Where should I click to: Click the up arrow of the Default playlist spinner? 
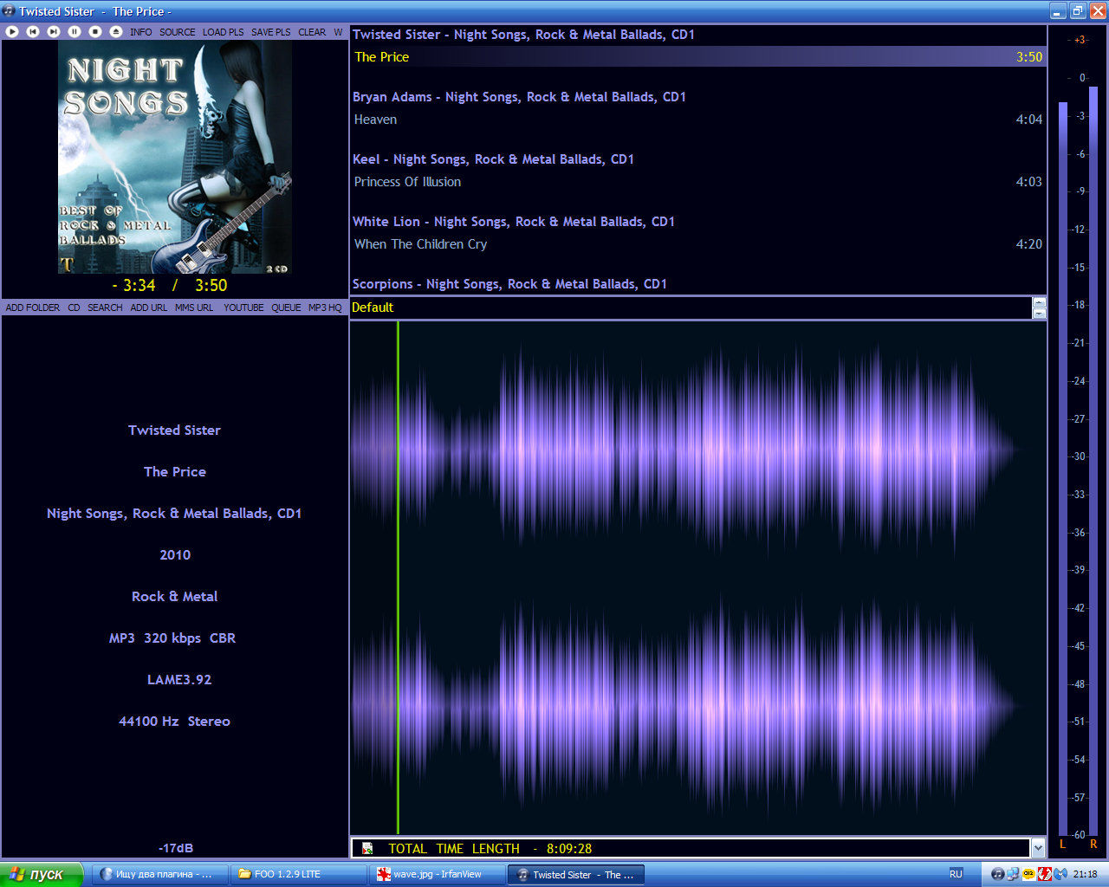[1039, 302]
